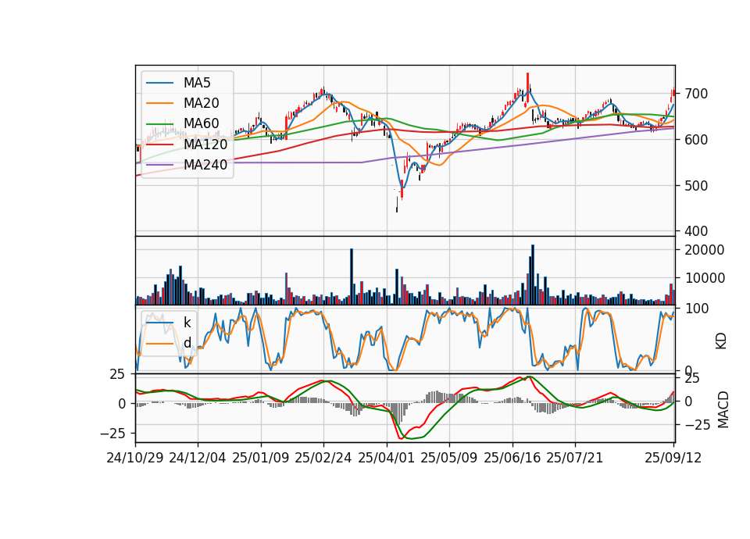Click the lowest candlestick in April

click(x=397, y=205)
